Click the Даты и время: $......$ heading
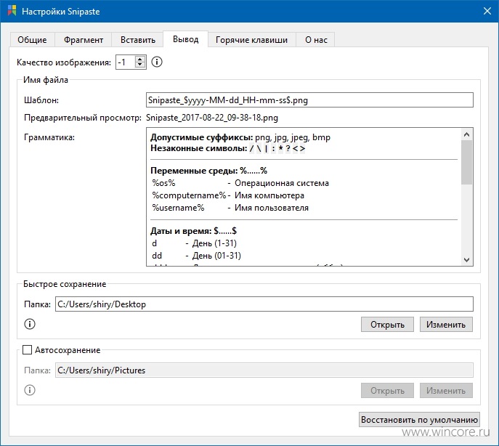Image resolution: width=499 pixels, height=446 pixels. [x=193, y=231]
